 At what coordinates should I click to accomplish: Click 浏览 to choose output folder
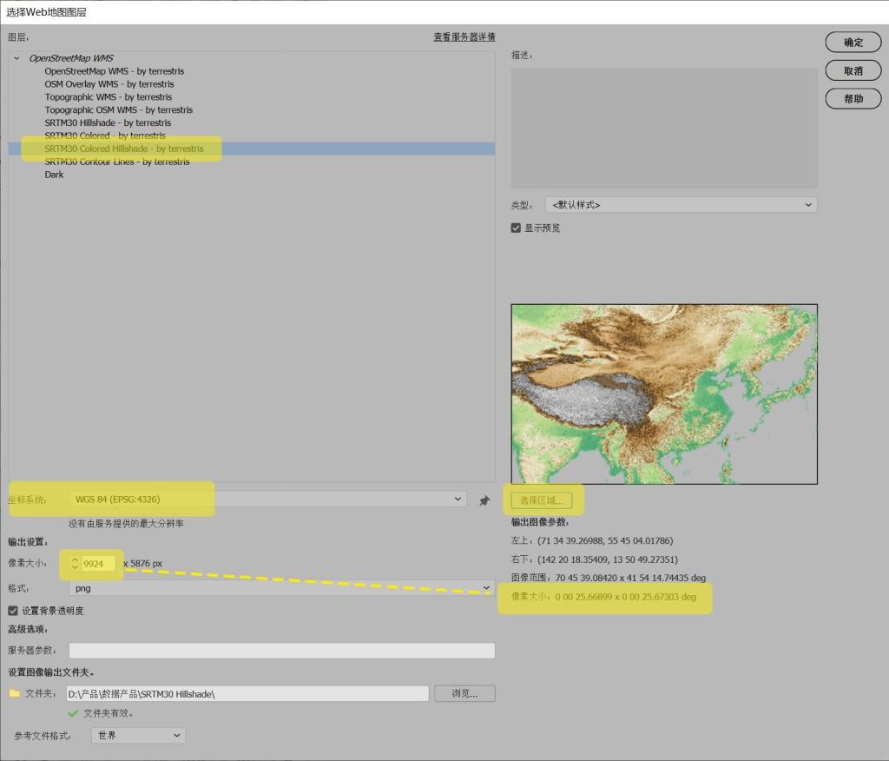coord(464,693)
